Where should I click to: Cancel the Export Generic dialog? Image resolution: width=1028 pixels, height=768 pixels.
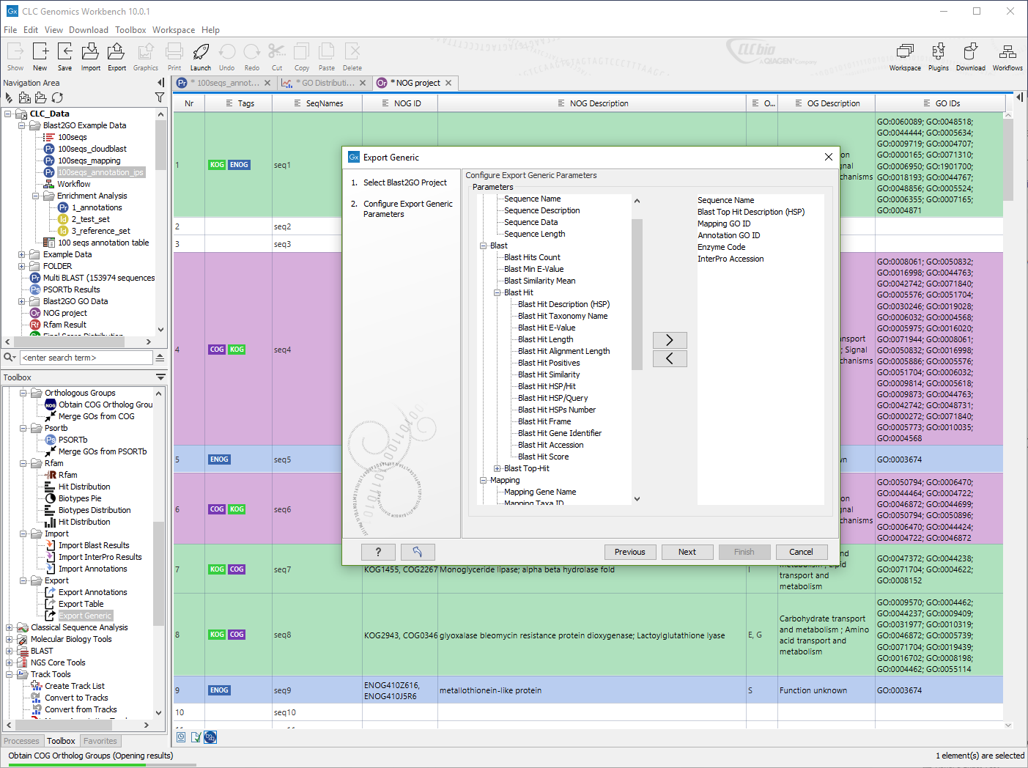tap(801, 552)
